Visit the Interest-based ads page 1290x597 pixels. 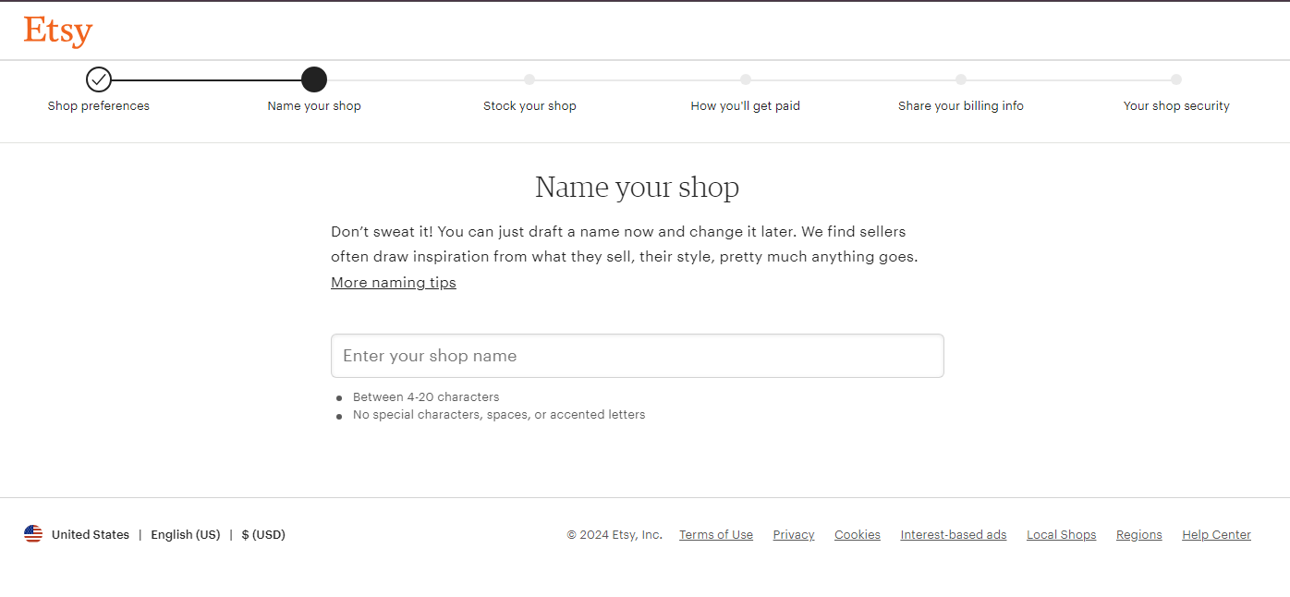pyautogui.click(x=953, y=534)
